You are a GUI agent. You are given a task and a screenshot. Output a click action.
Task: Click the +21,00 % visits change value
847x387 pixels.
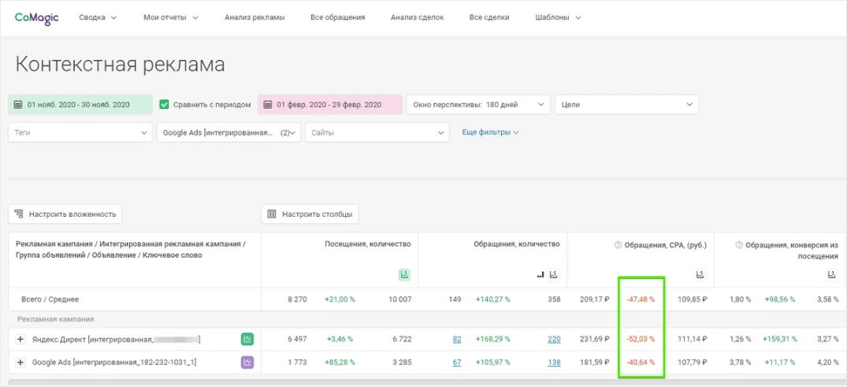click(x=340, y=299)
